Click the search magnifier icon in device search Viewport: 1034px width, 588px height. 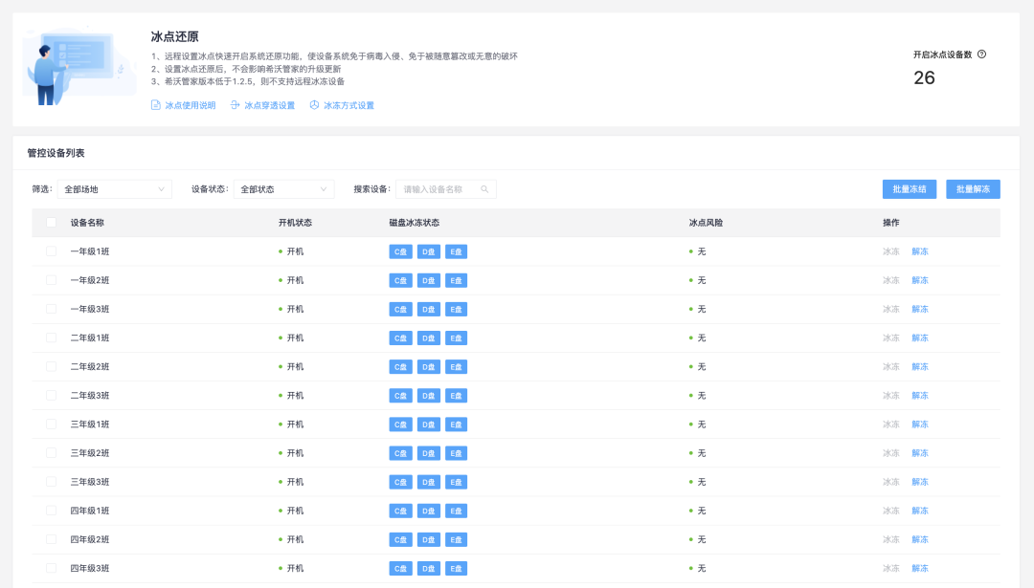coord(484,189)
